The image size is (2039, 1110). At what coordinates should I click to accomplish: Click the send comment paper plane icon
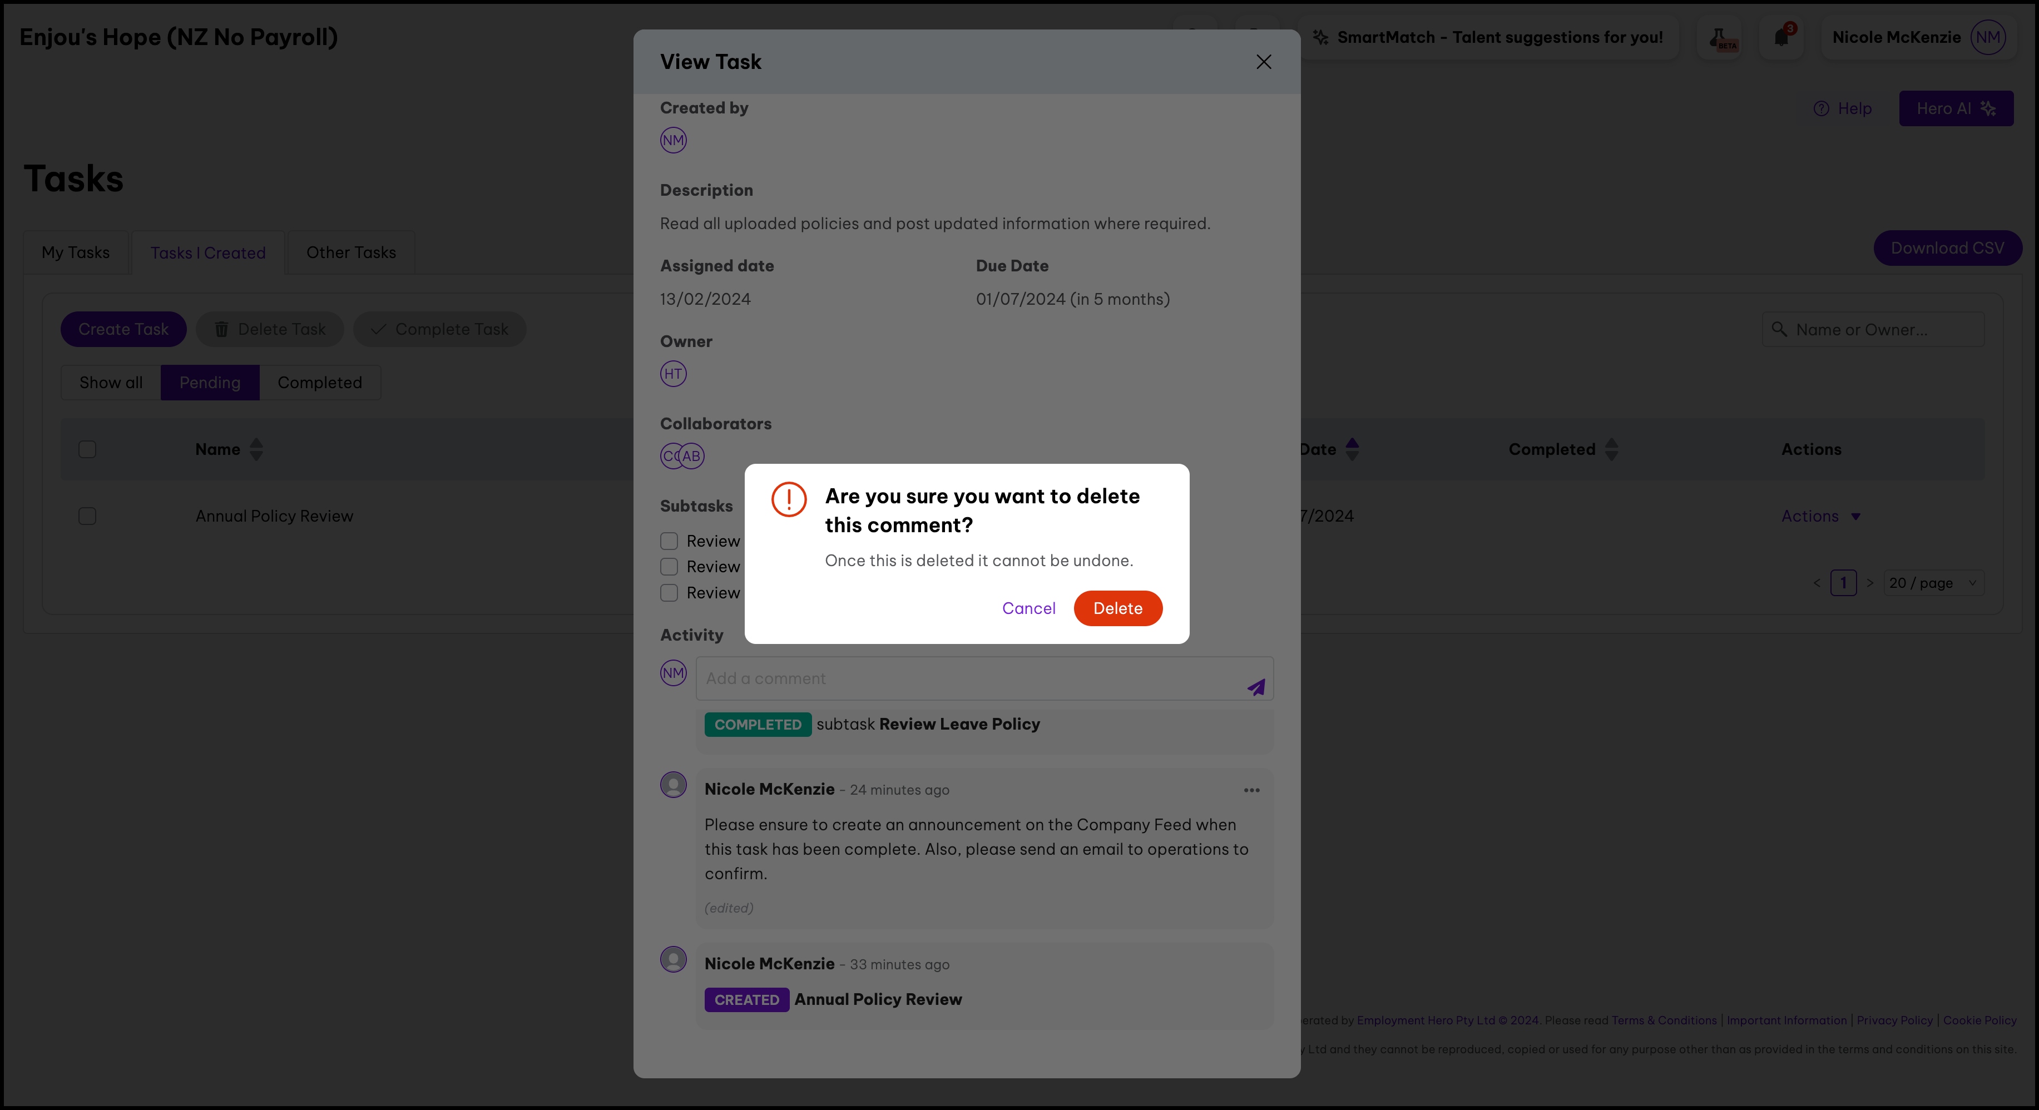point(1256,687)
